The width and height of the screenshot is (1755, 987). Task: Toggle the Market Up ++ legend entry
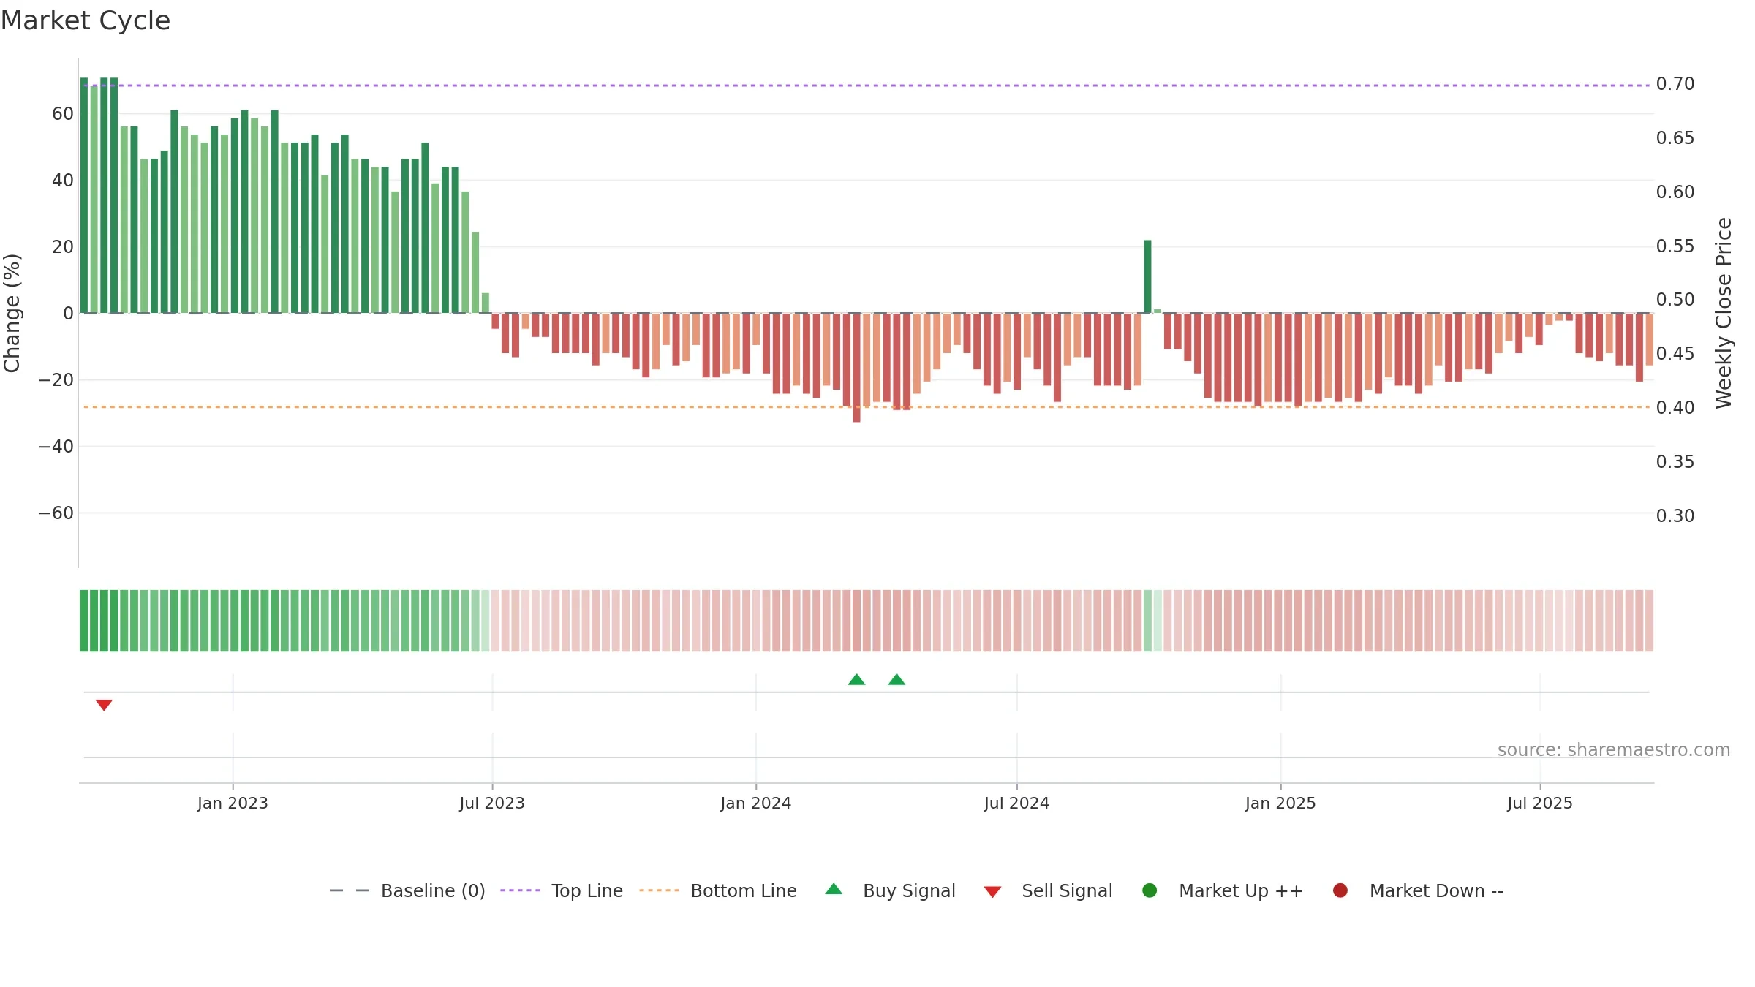[1222, 890]
